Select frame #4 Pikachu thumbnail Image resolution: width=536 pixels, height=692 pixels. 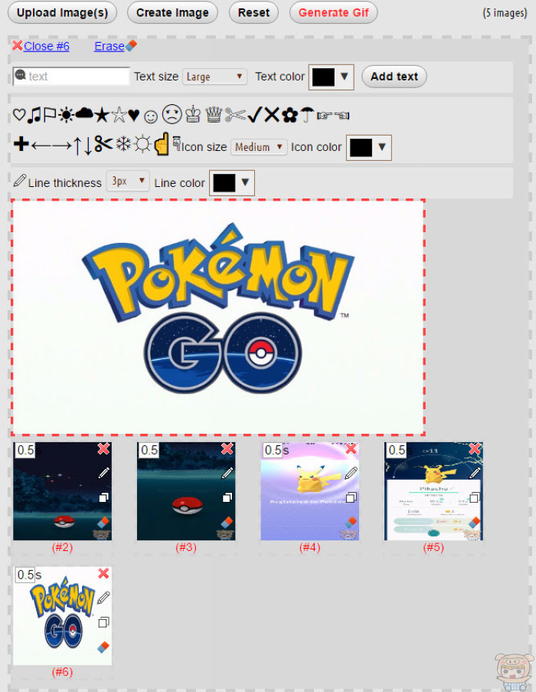(x=310, y=491)
